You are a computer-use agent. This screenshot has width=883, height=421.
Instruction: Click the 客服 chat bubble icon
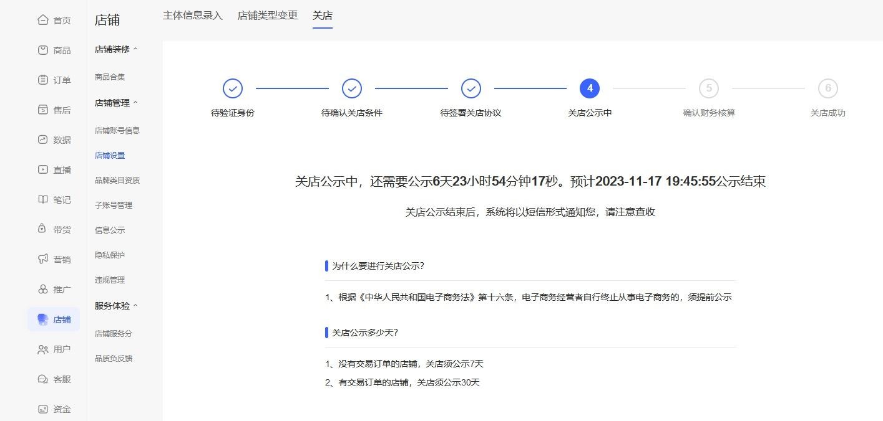point(42,379)
